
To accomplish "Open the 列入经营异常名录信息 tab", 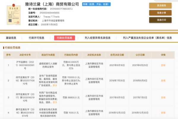I will [98, 38].
